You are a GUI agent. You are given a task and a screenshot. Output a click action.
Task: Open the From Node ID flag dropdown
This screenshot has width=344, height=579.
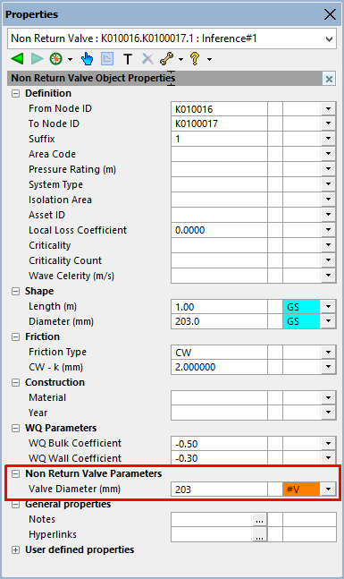pyautogui.click(x=328, y=109)
